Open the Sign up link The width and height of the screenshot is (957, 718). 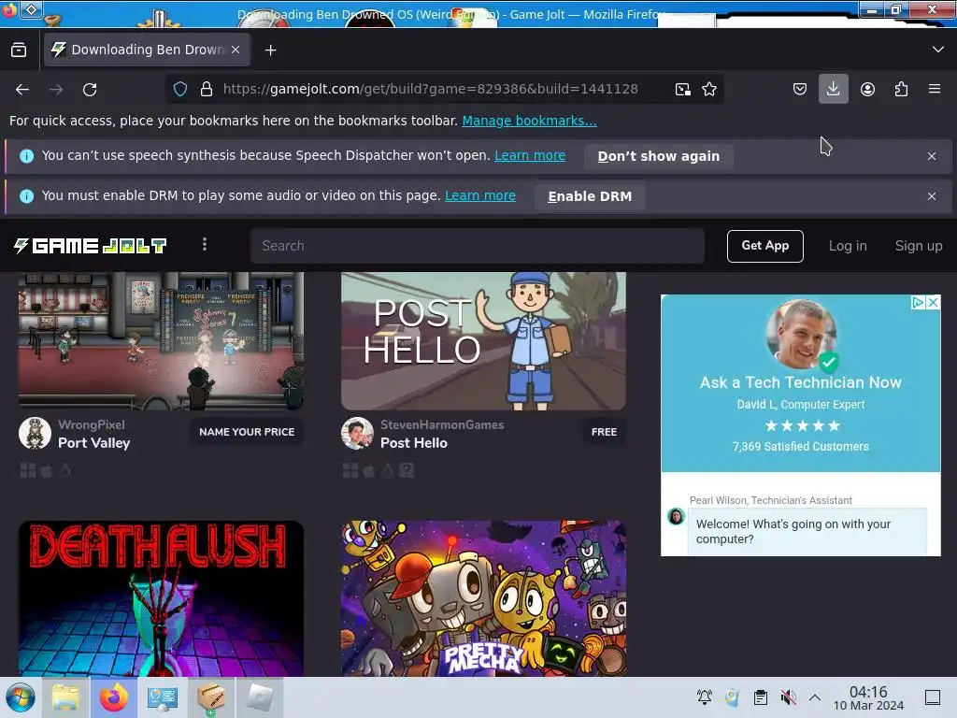click(919, 246)
